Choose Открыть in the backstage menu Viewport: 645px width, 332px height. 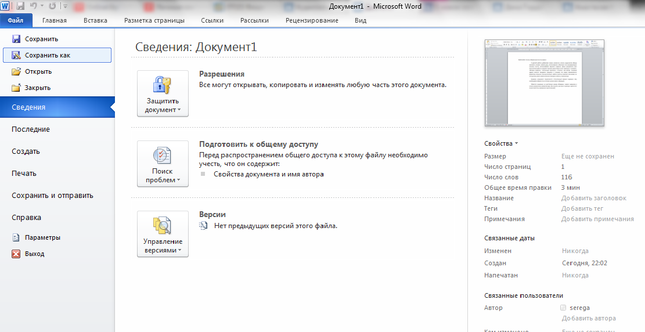(x=57, y=71)
